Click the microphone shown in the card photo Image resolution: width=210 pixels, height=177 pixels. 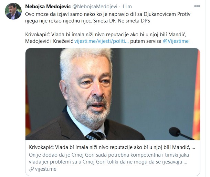180,133
